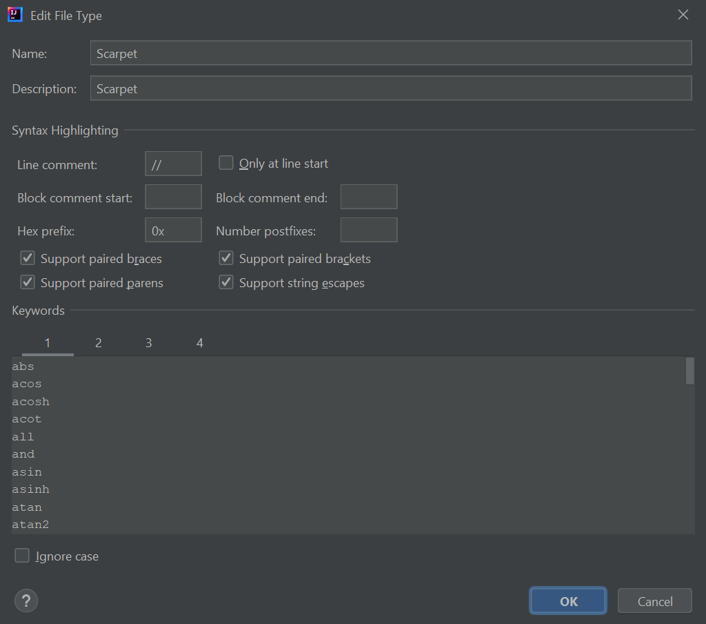Image resolution: width=706 pixels, height=624 pixels.
Task: Click the Block comment start field
Action: pyautogui.click(x=173, y=197)
